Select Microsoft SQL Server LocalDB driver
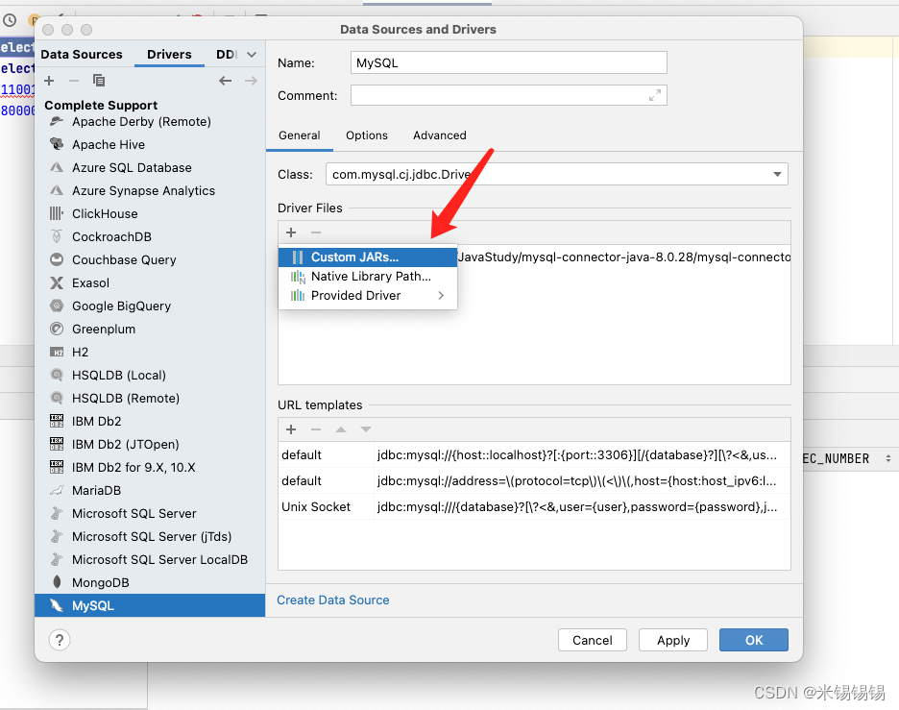Screen dimensions: 899x710 click(x=150, y=560)
